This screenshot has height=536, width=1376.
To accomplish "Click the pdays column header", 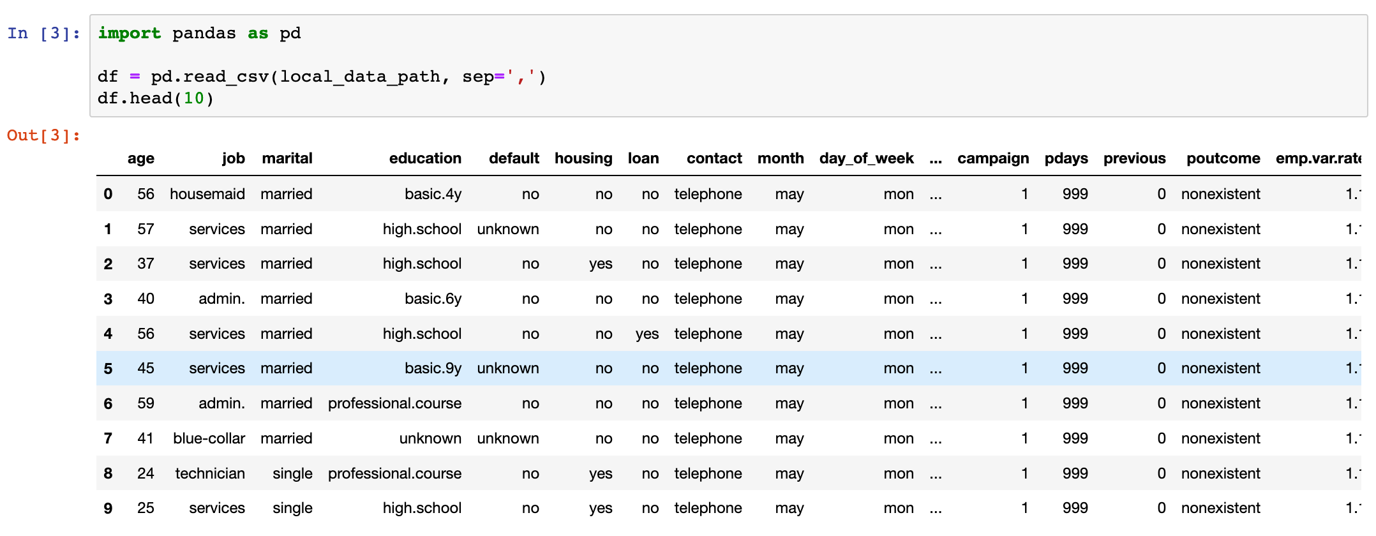I will tap(1066, 158).
